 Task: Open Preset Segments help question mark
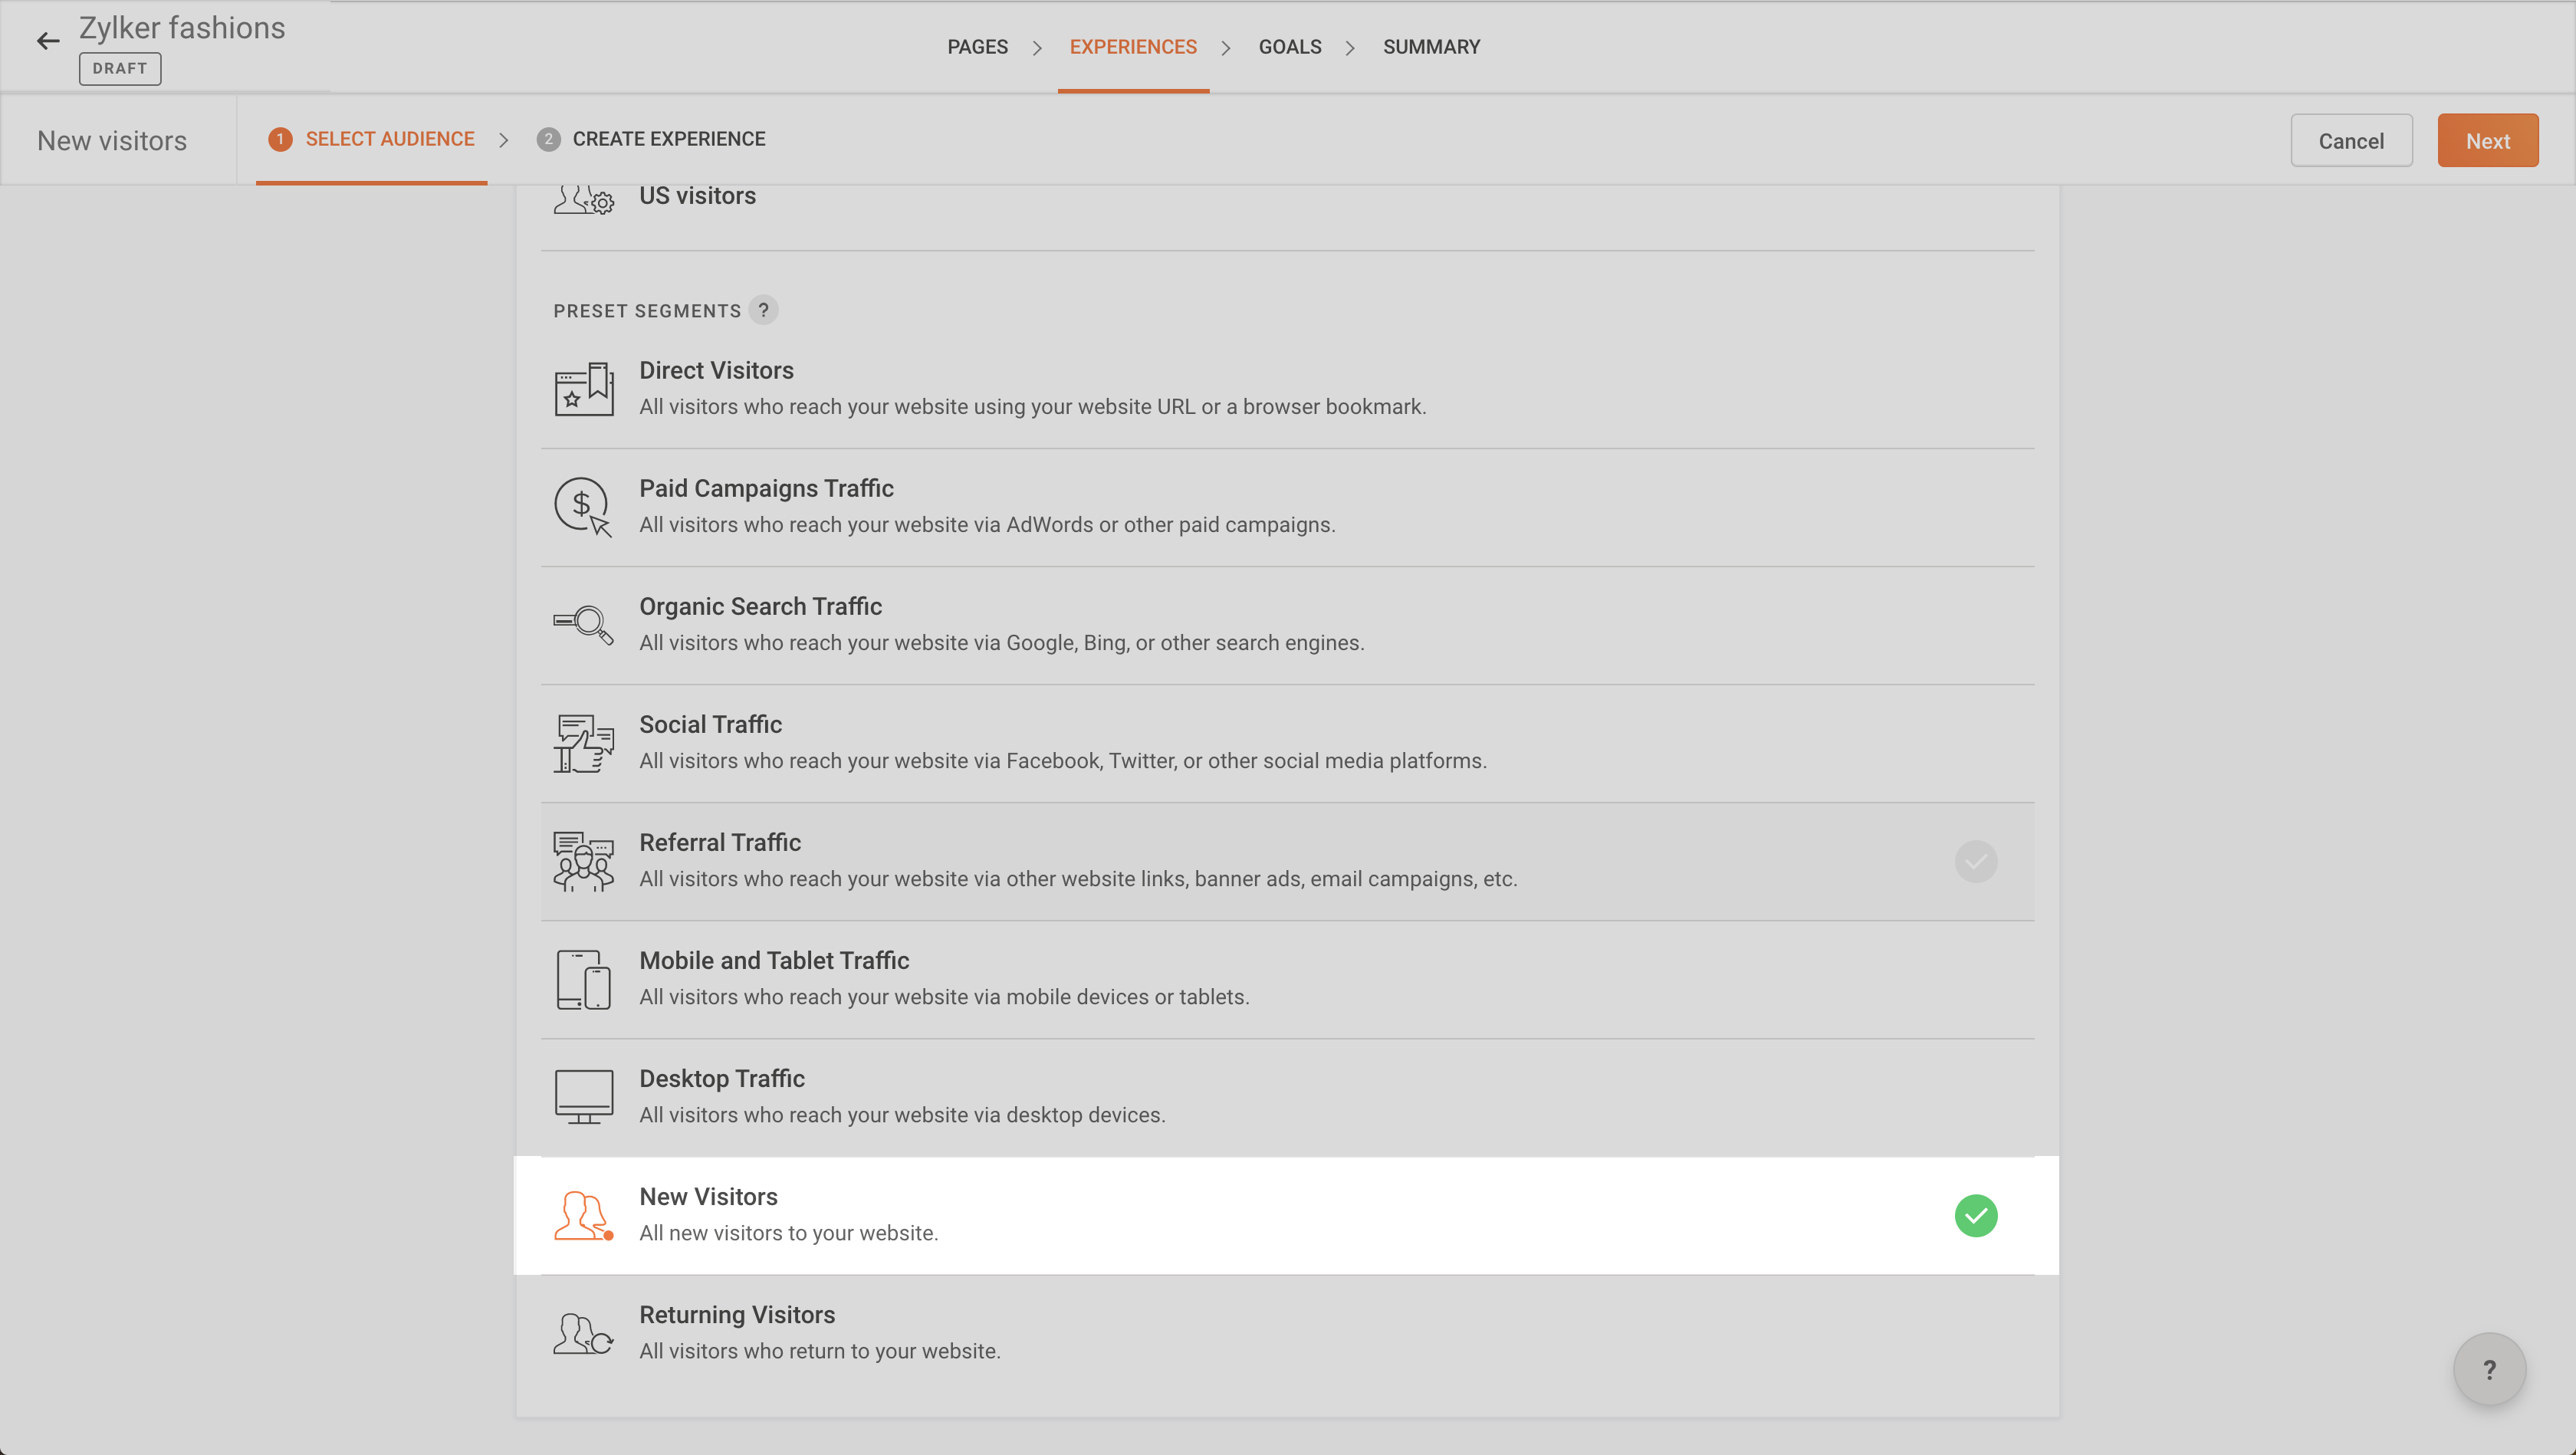764,310
